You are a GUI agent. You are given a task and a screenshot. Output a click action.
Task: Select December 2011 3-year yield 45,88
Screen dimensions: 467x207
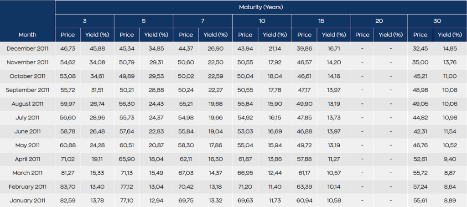(x=97, y=49)
